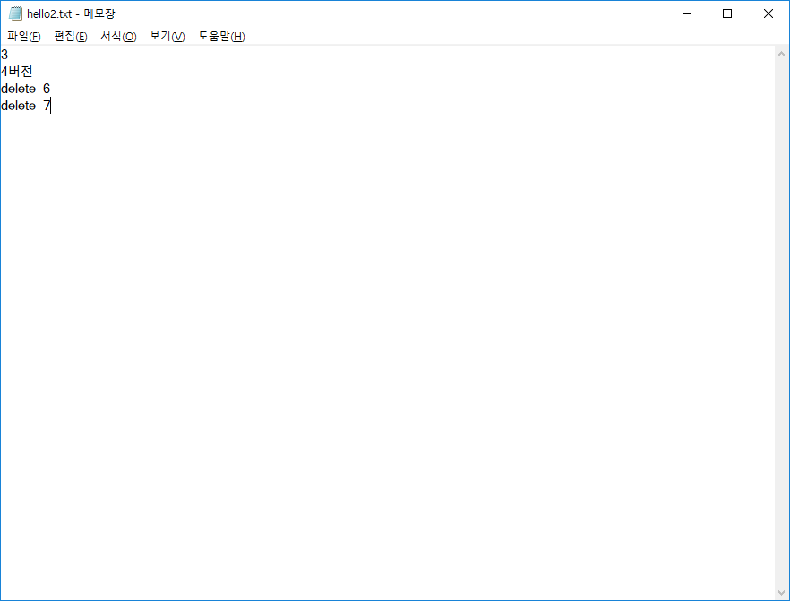This screenshot has height=601, width=790.
Task: Open the 서식(O) menu
Action: (118, 36)
